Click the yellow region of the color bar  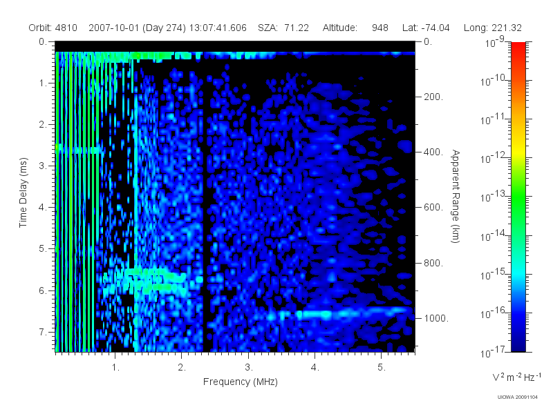point(518,151)
